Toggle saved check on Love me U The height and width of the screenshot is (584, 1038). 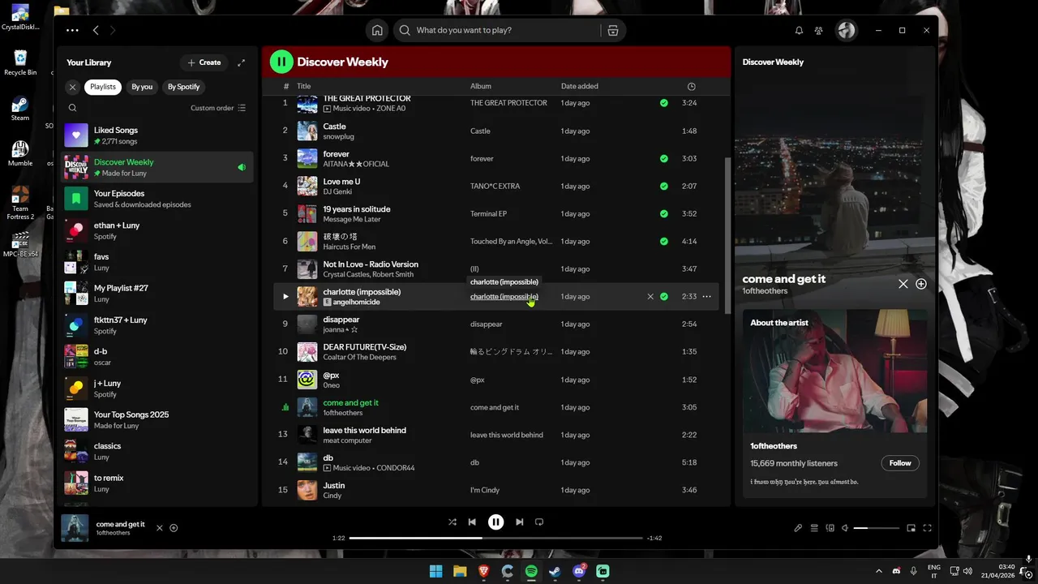tap(664, 187)
